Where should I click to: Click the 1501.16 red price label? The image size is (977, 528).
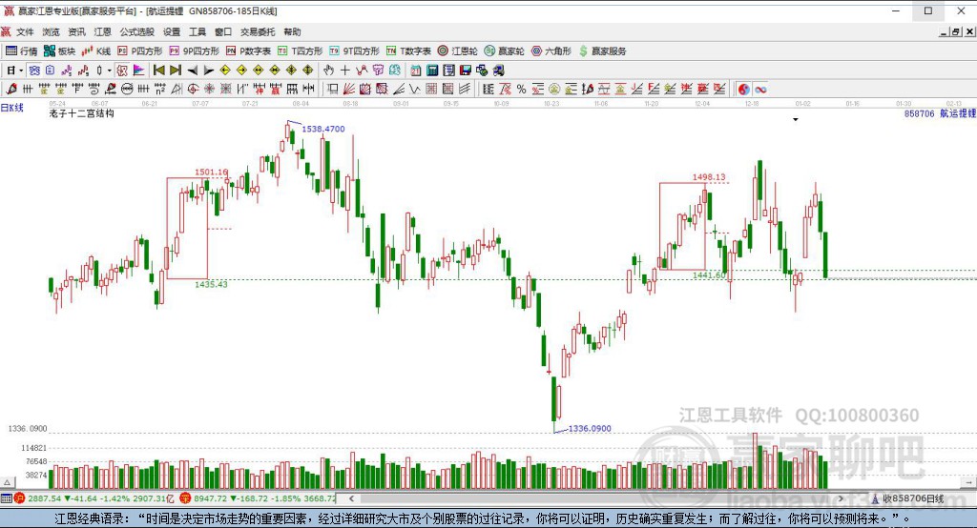point(211,172)
